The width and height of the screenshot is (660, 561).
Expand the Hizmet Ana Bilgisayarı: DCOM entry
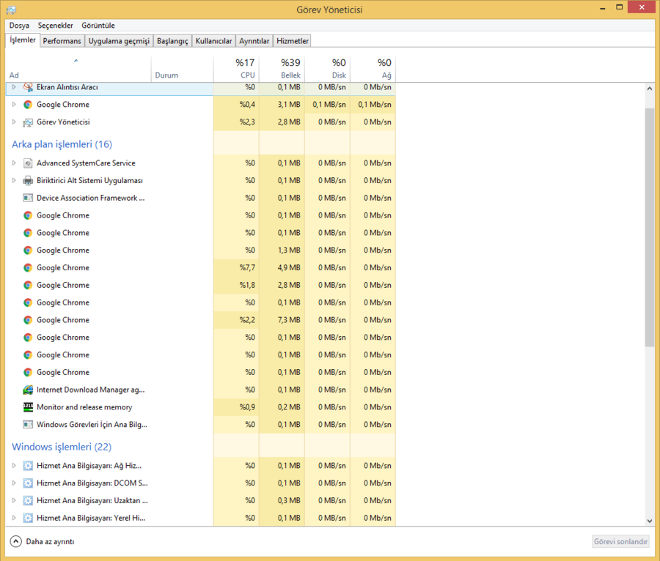tap(13, 483)
